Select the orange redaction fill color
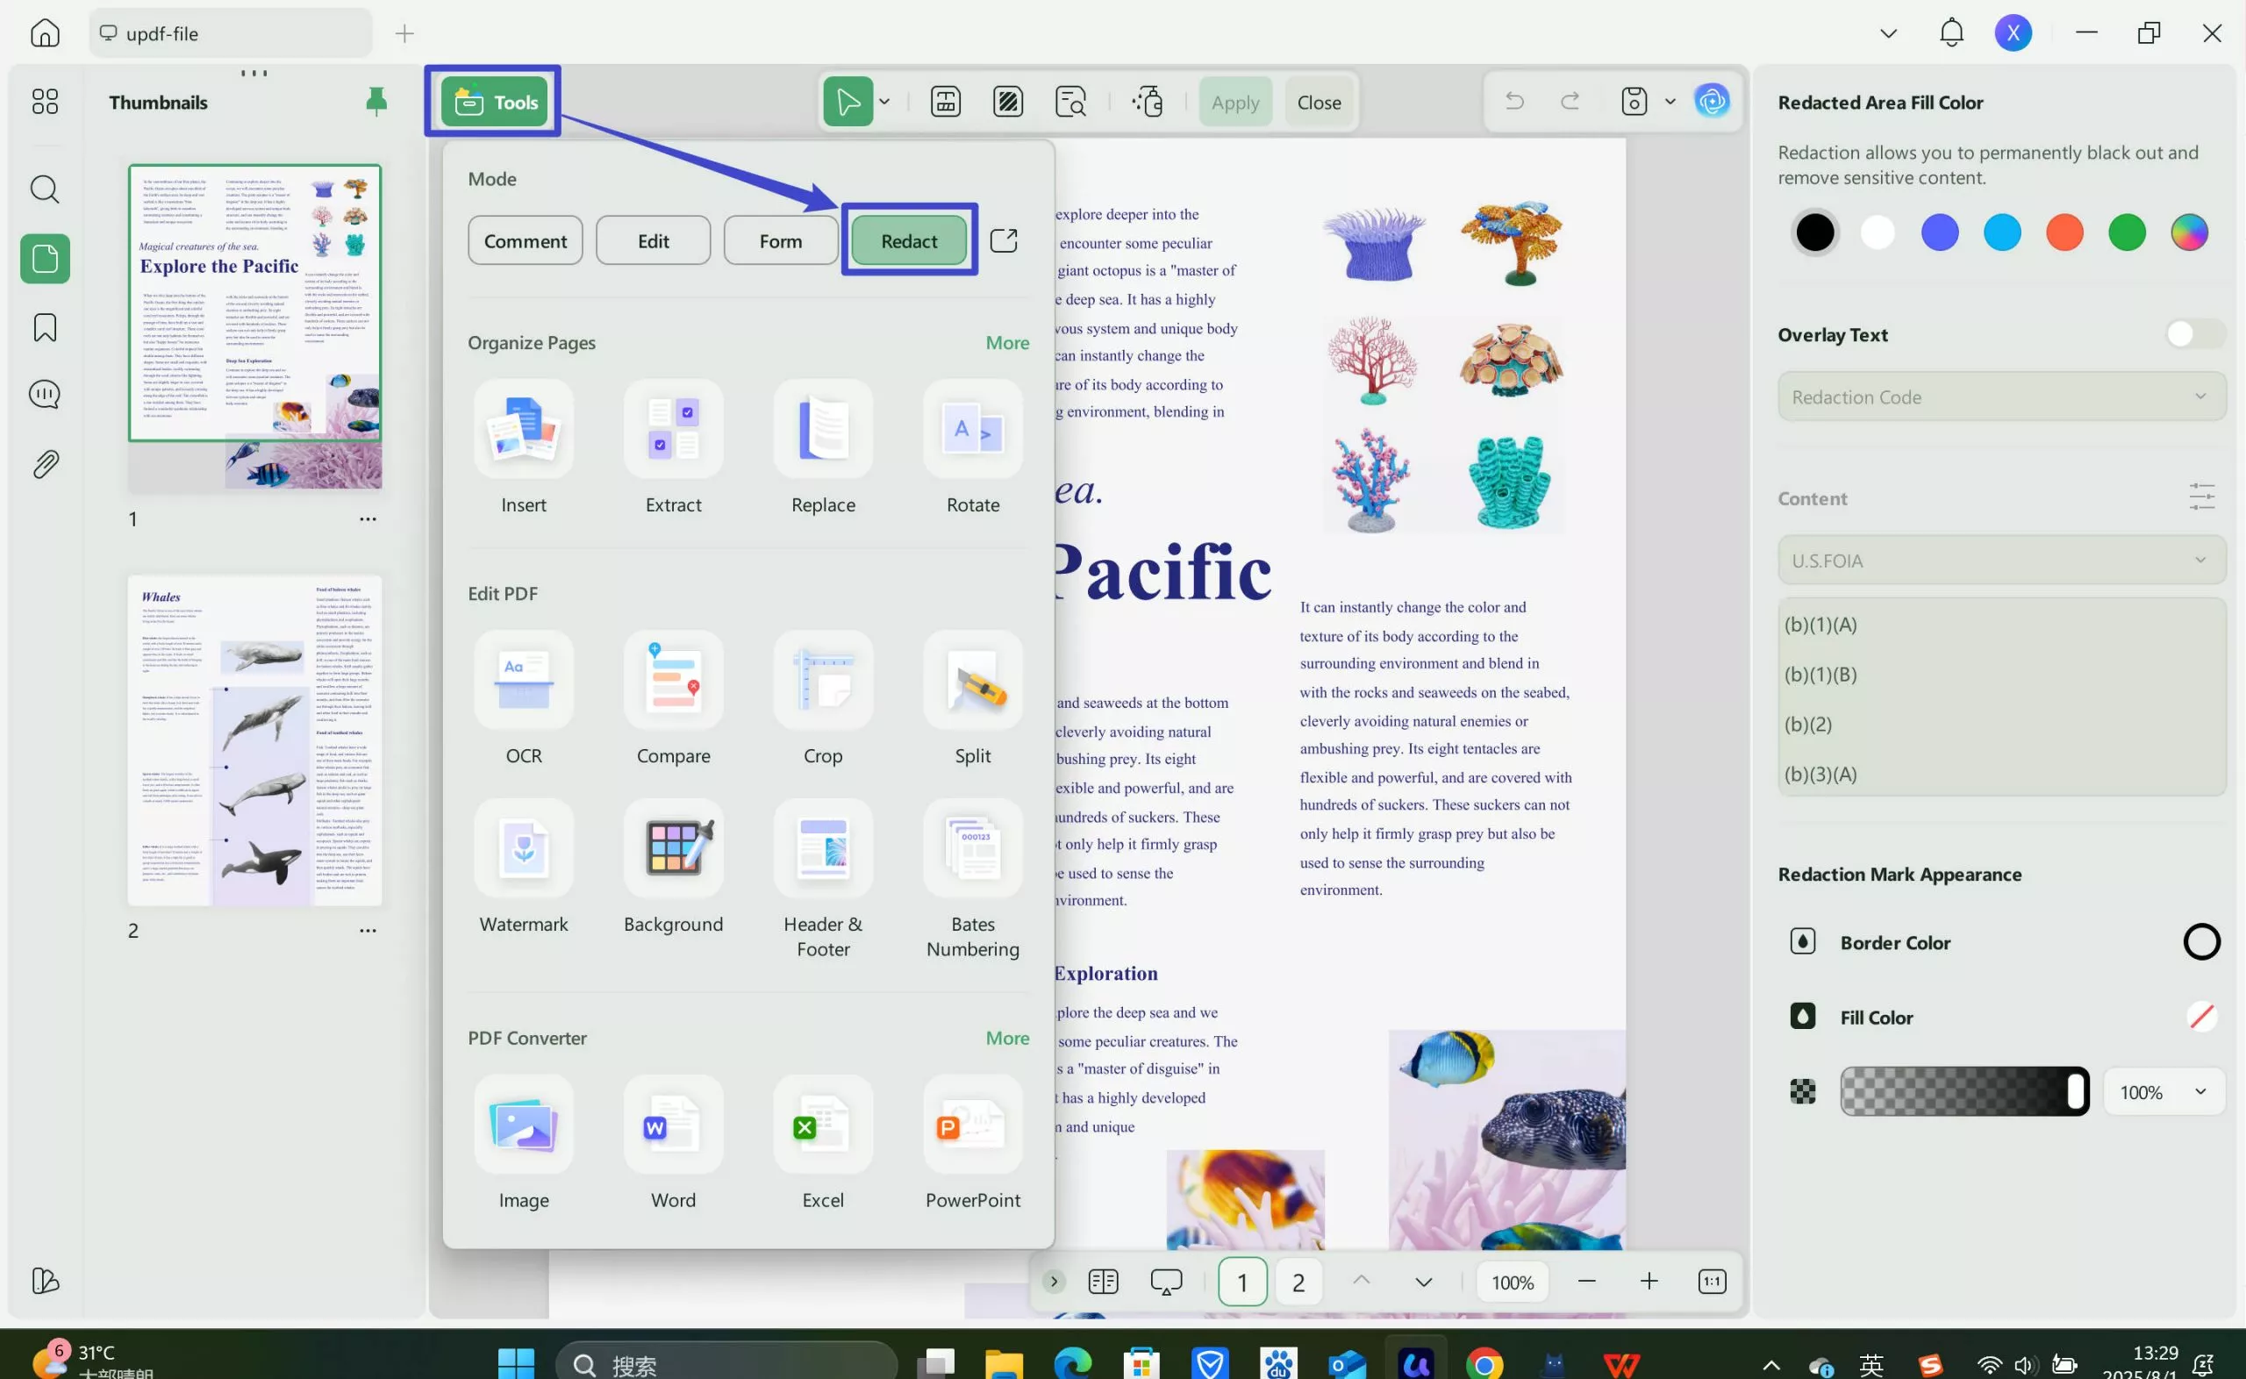This screenshot has width=2246, height=1379. tap(2064, 232)
